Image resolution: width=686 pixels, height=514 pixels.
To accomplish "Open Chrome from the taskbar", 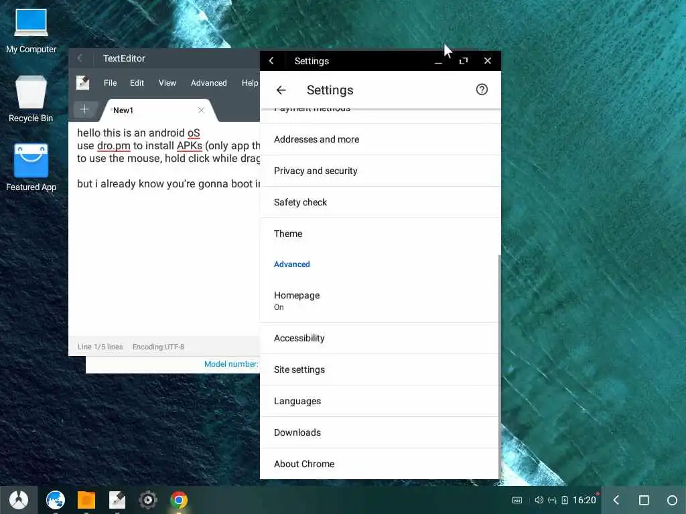I will pyautogui.click(x=179, y=499).
